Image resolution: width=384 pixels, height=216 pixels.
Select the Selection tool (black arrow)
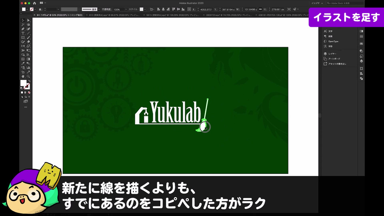[x=23, y=20]
